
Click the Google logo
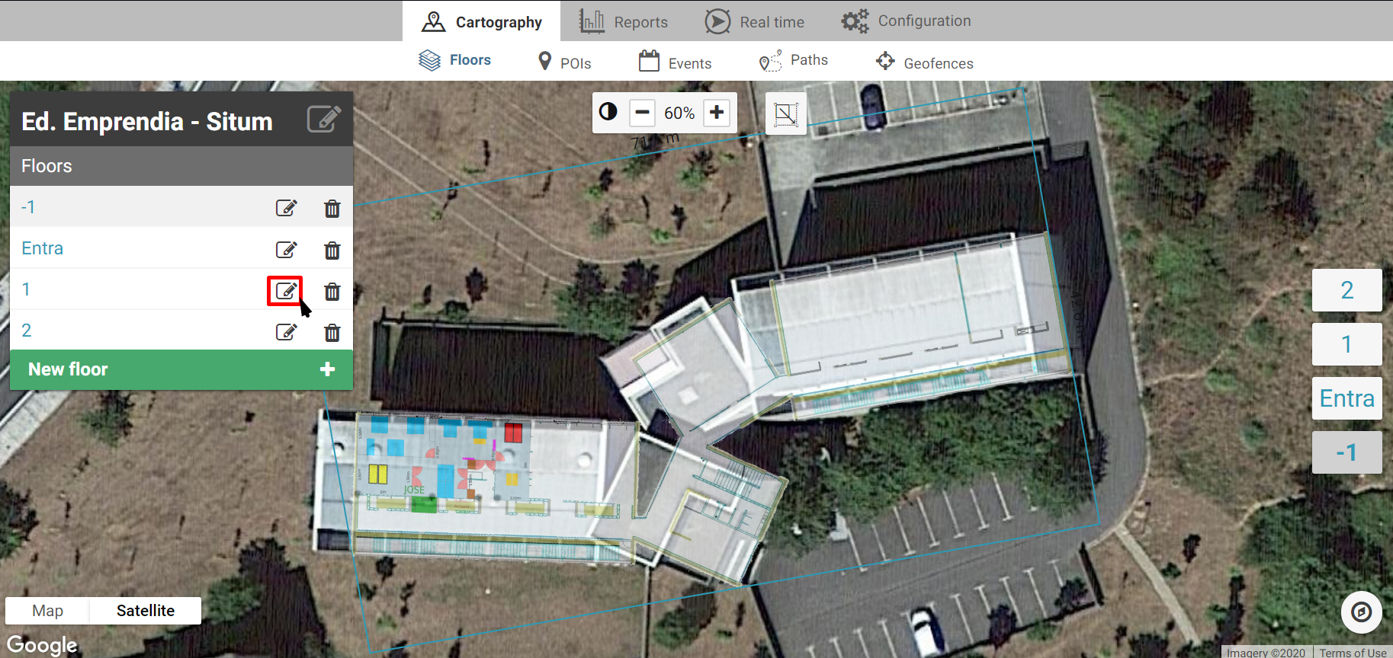pyautogui.click(x=43, y=645)
